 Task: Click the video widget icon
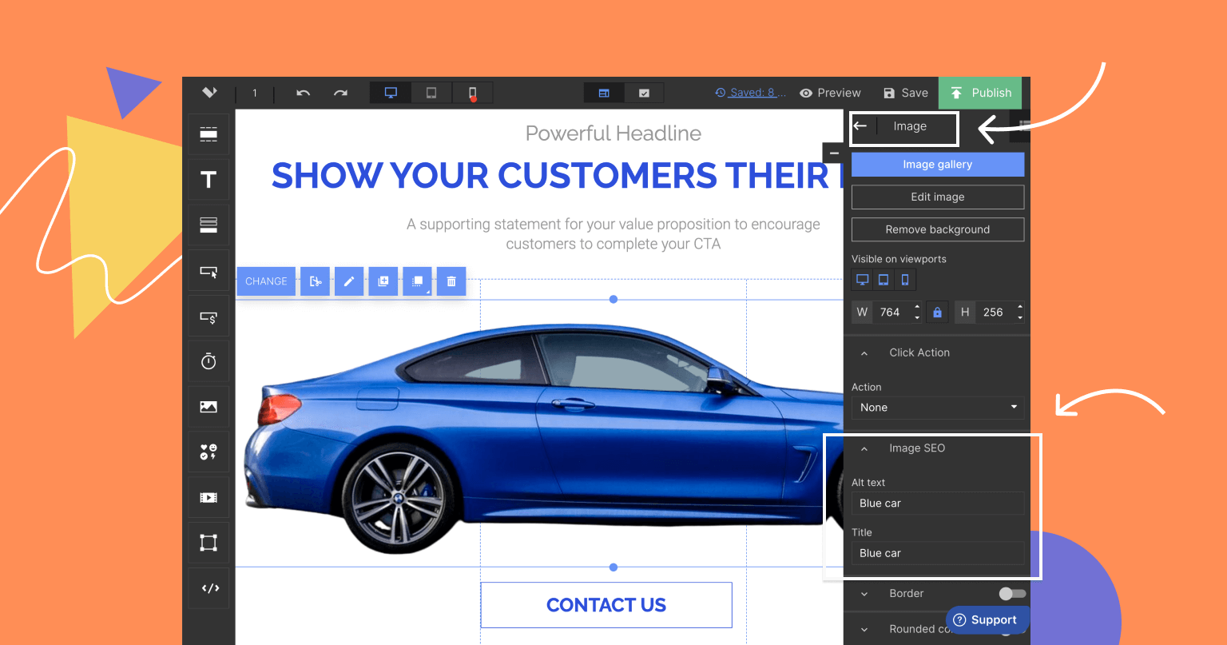pyautogui.click(x=208, y=497)
